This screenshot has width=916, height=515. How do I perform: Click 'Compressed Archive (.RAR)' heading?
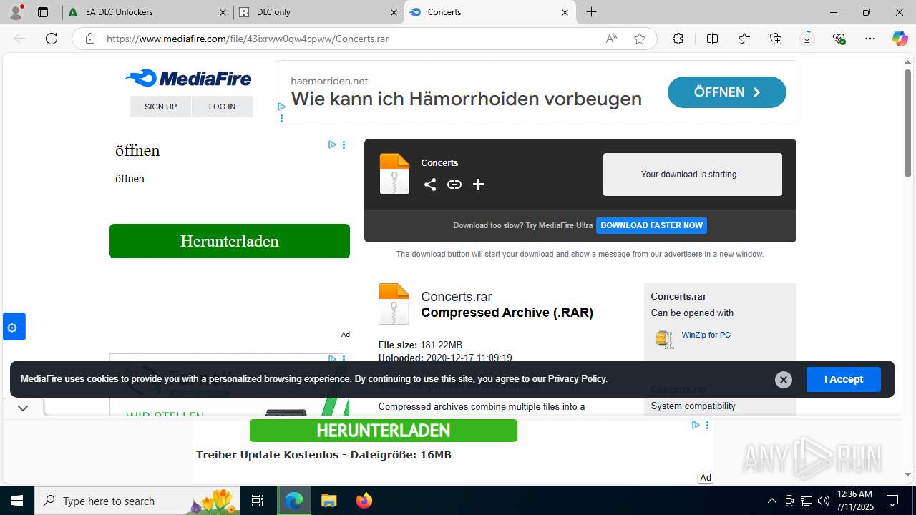pos(507,313)
